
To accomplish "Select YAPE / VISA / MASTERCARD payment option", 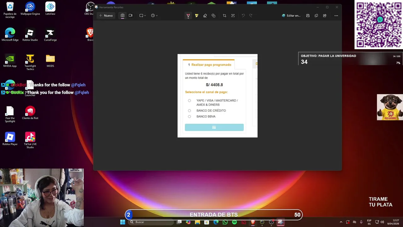I will [189, 101].
